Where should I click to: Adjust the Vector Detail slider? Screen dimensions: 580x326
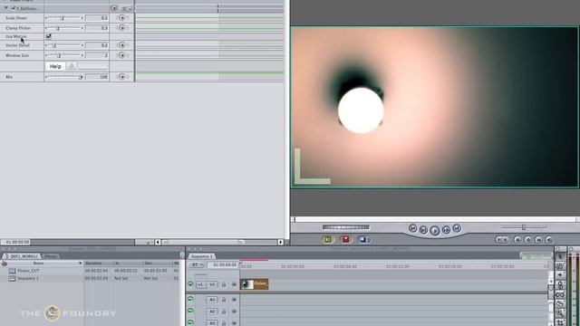click(x=63, y=45)
